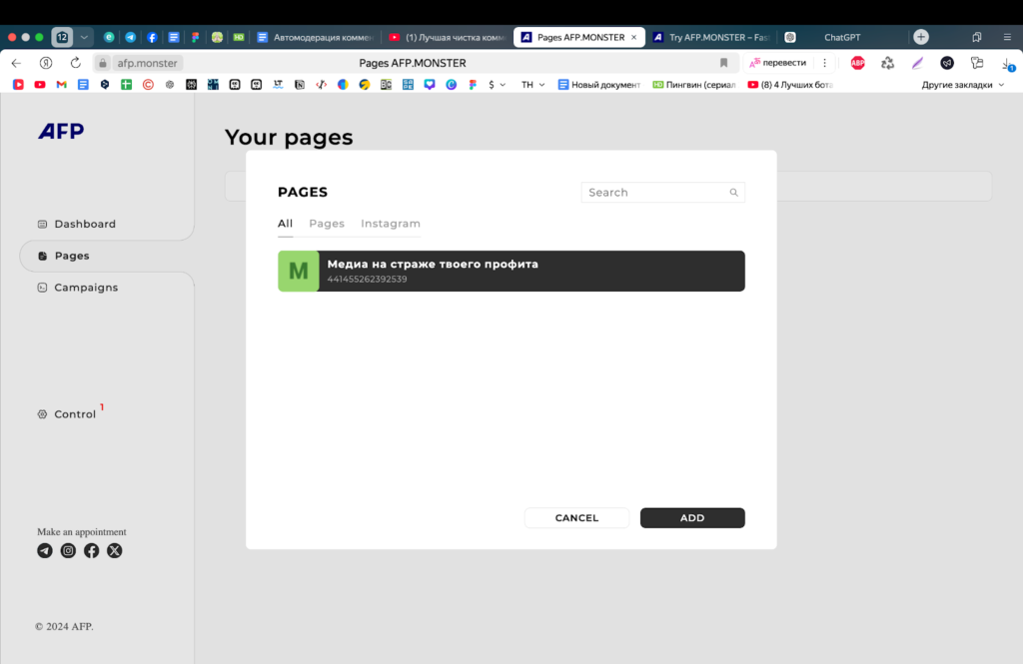Open the X (Twitter) icon in sidebar footer
1023x664 pixels.
(115, 550)
